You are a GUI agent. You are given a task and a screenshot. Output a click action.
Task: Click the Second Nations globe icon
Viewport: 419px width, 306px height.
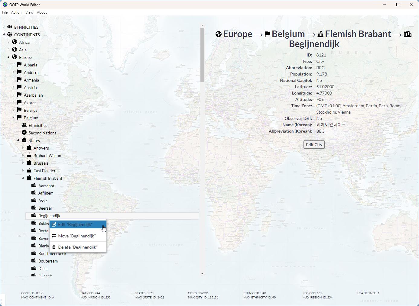(x=24, y=133)
